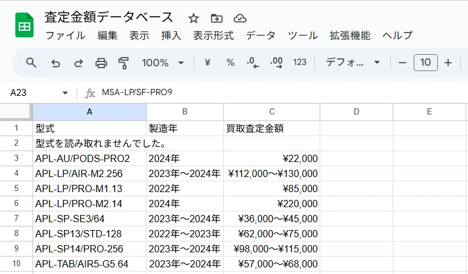468x274 pixels.
Task: Apply yen currency format
Action: [207, 63]
